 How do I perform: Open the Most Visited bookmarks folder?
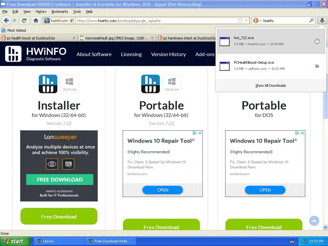(x=14, y=30)
